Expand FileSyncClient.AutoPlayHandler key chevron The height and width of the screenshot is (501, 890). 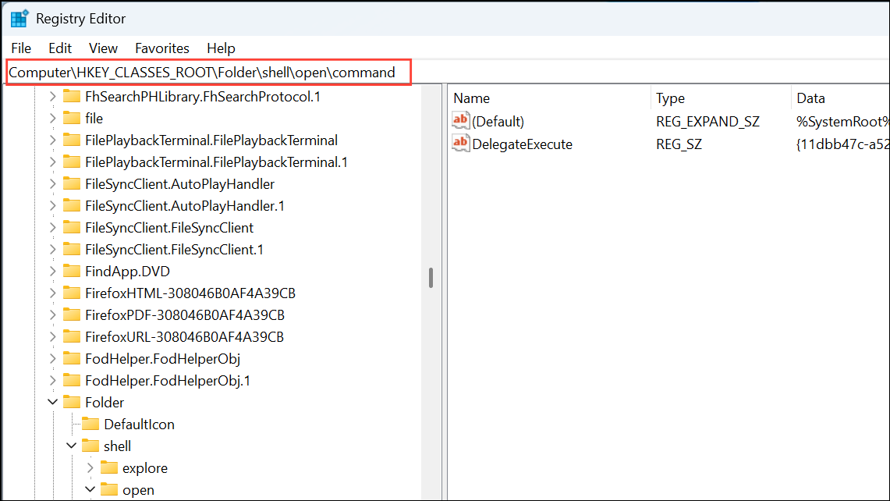click(x=53, y=184)
